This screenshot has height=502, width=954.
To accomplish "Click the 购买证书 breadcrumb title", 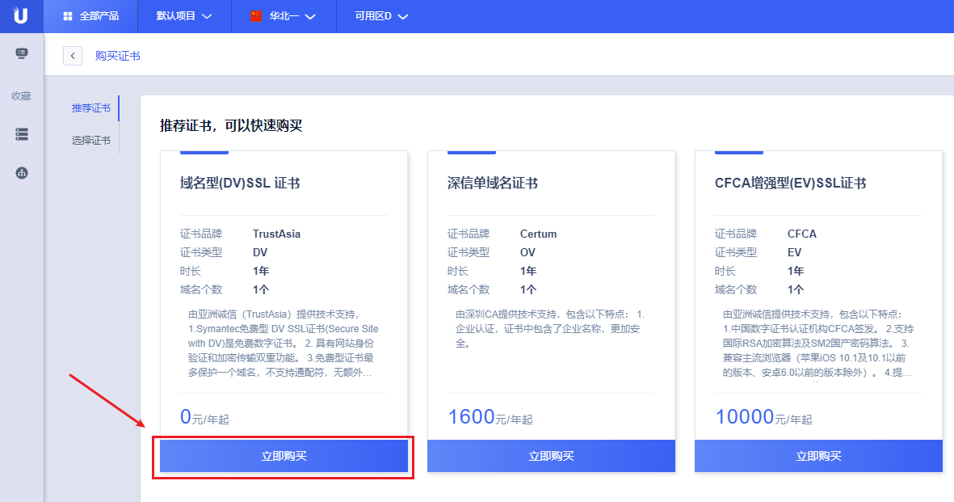I will point(117,56).
